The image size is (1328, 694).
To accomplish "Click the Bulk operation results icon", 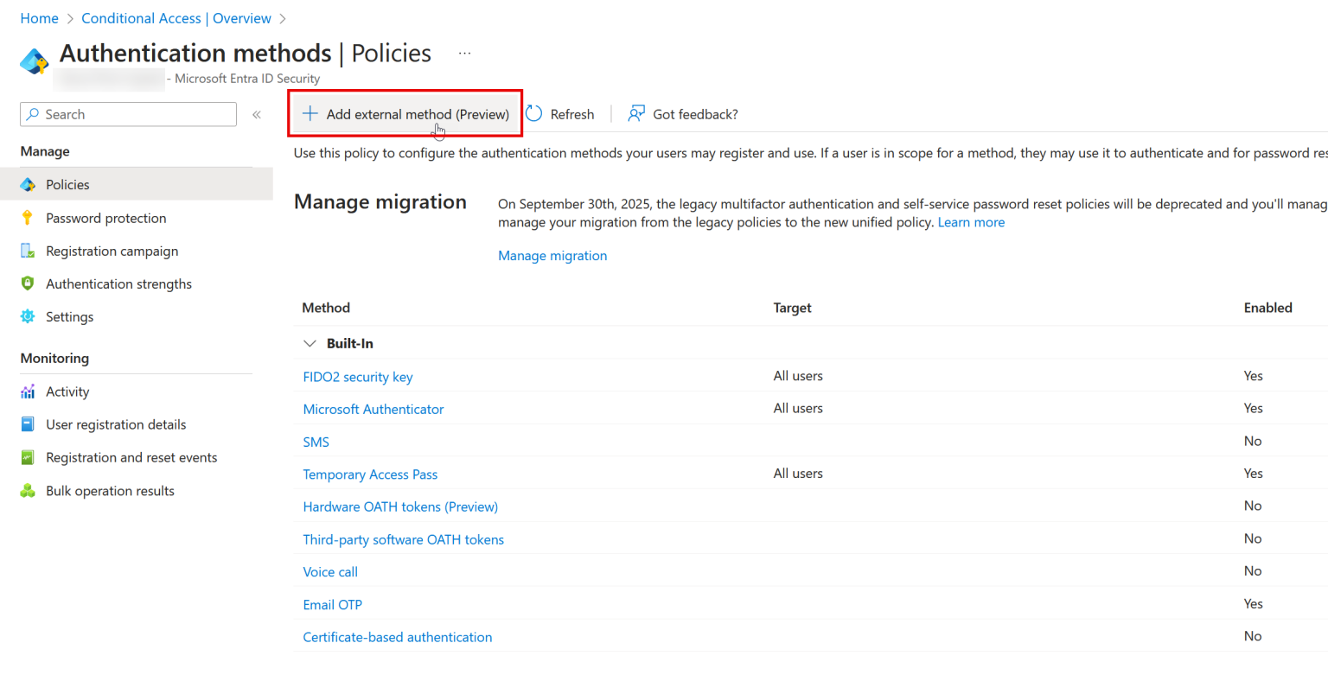I will (28, 490).
